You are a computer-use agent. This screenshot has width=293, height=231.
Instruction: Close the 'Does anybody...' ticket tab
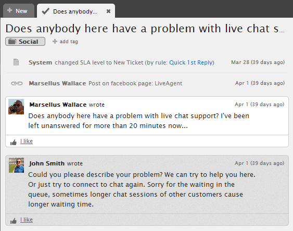108,11
